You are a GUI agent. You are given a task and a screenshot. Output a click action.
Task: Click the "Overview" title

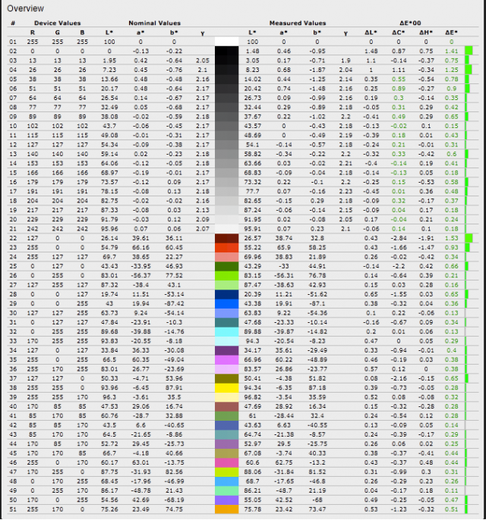(x=25, y=8)
